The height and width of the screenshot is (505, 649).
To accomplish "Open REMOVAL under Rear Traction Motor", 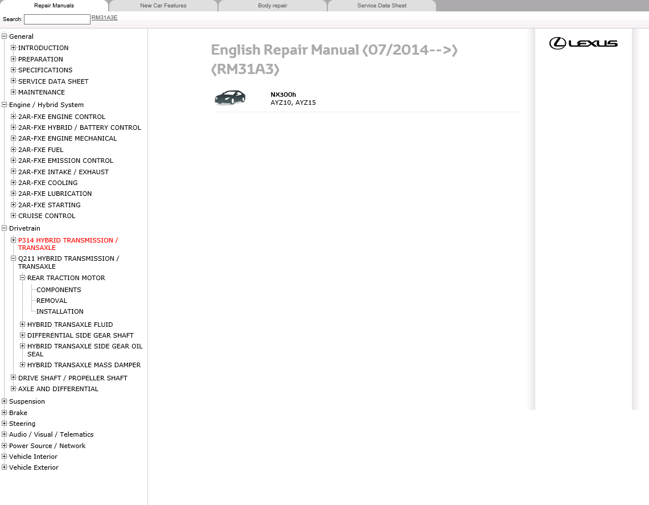I will tap(52, 301).
